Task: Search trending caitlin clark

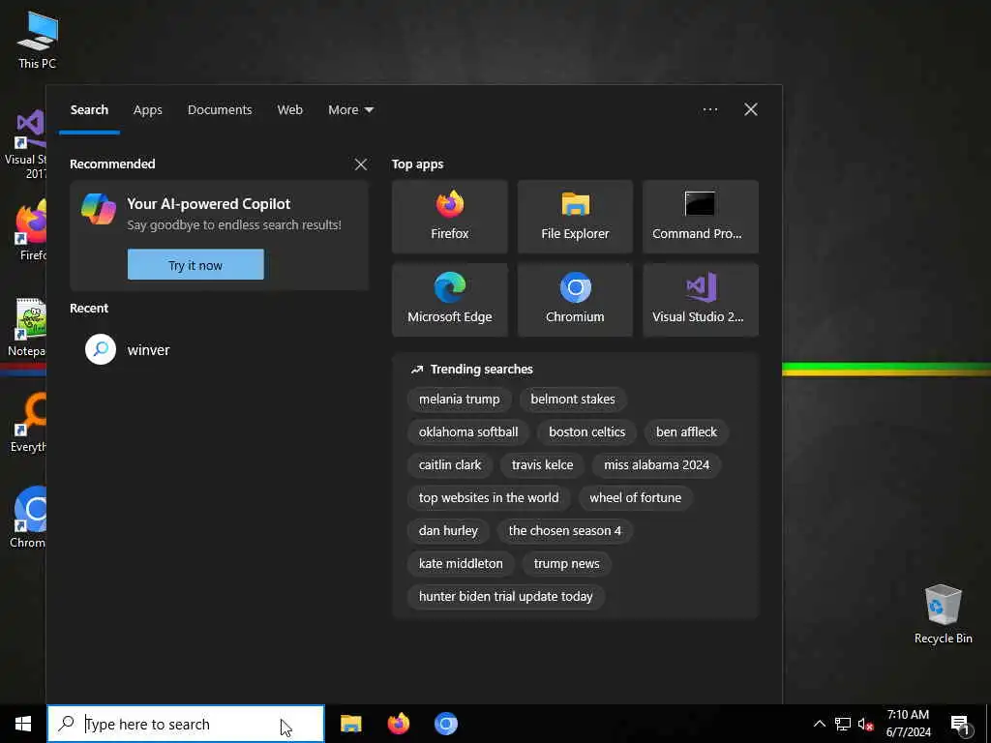Action: [x=450, y=465]
